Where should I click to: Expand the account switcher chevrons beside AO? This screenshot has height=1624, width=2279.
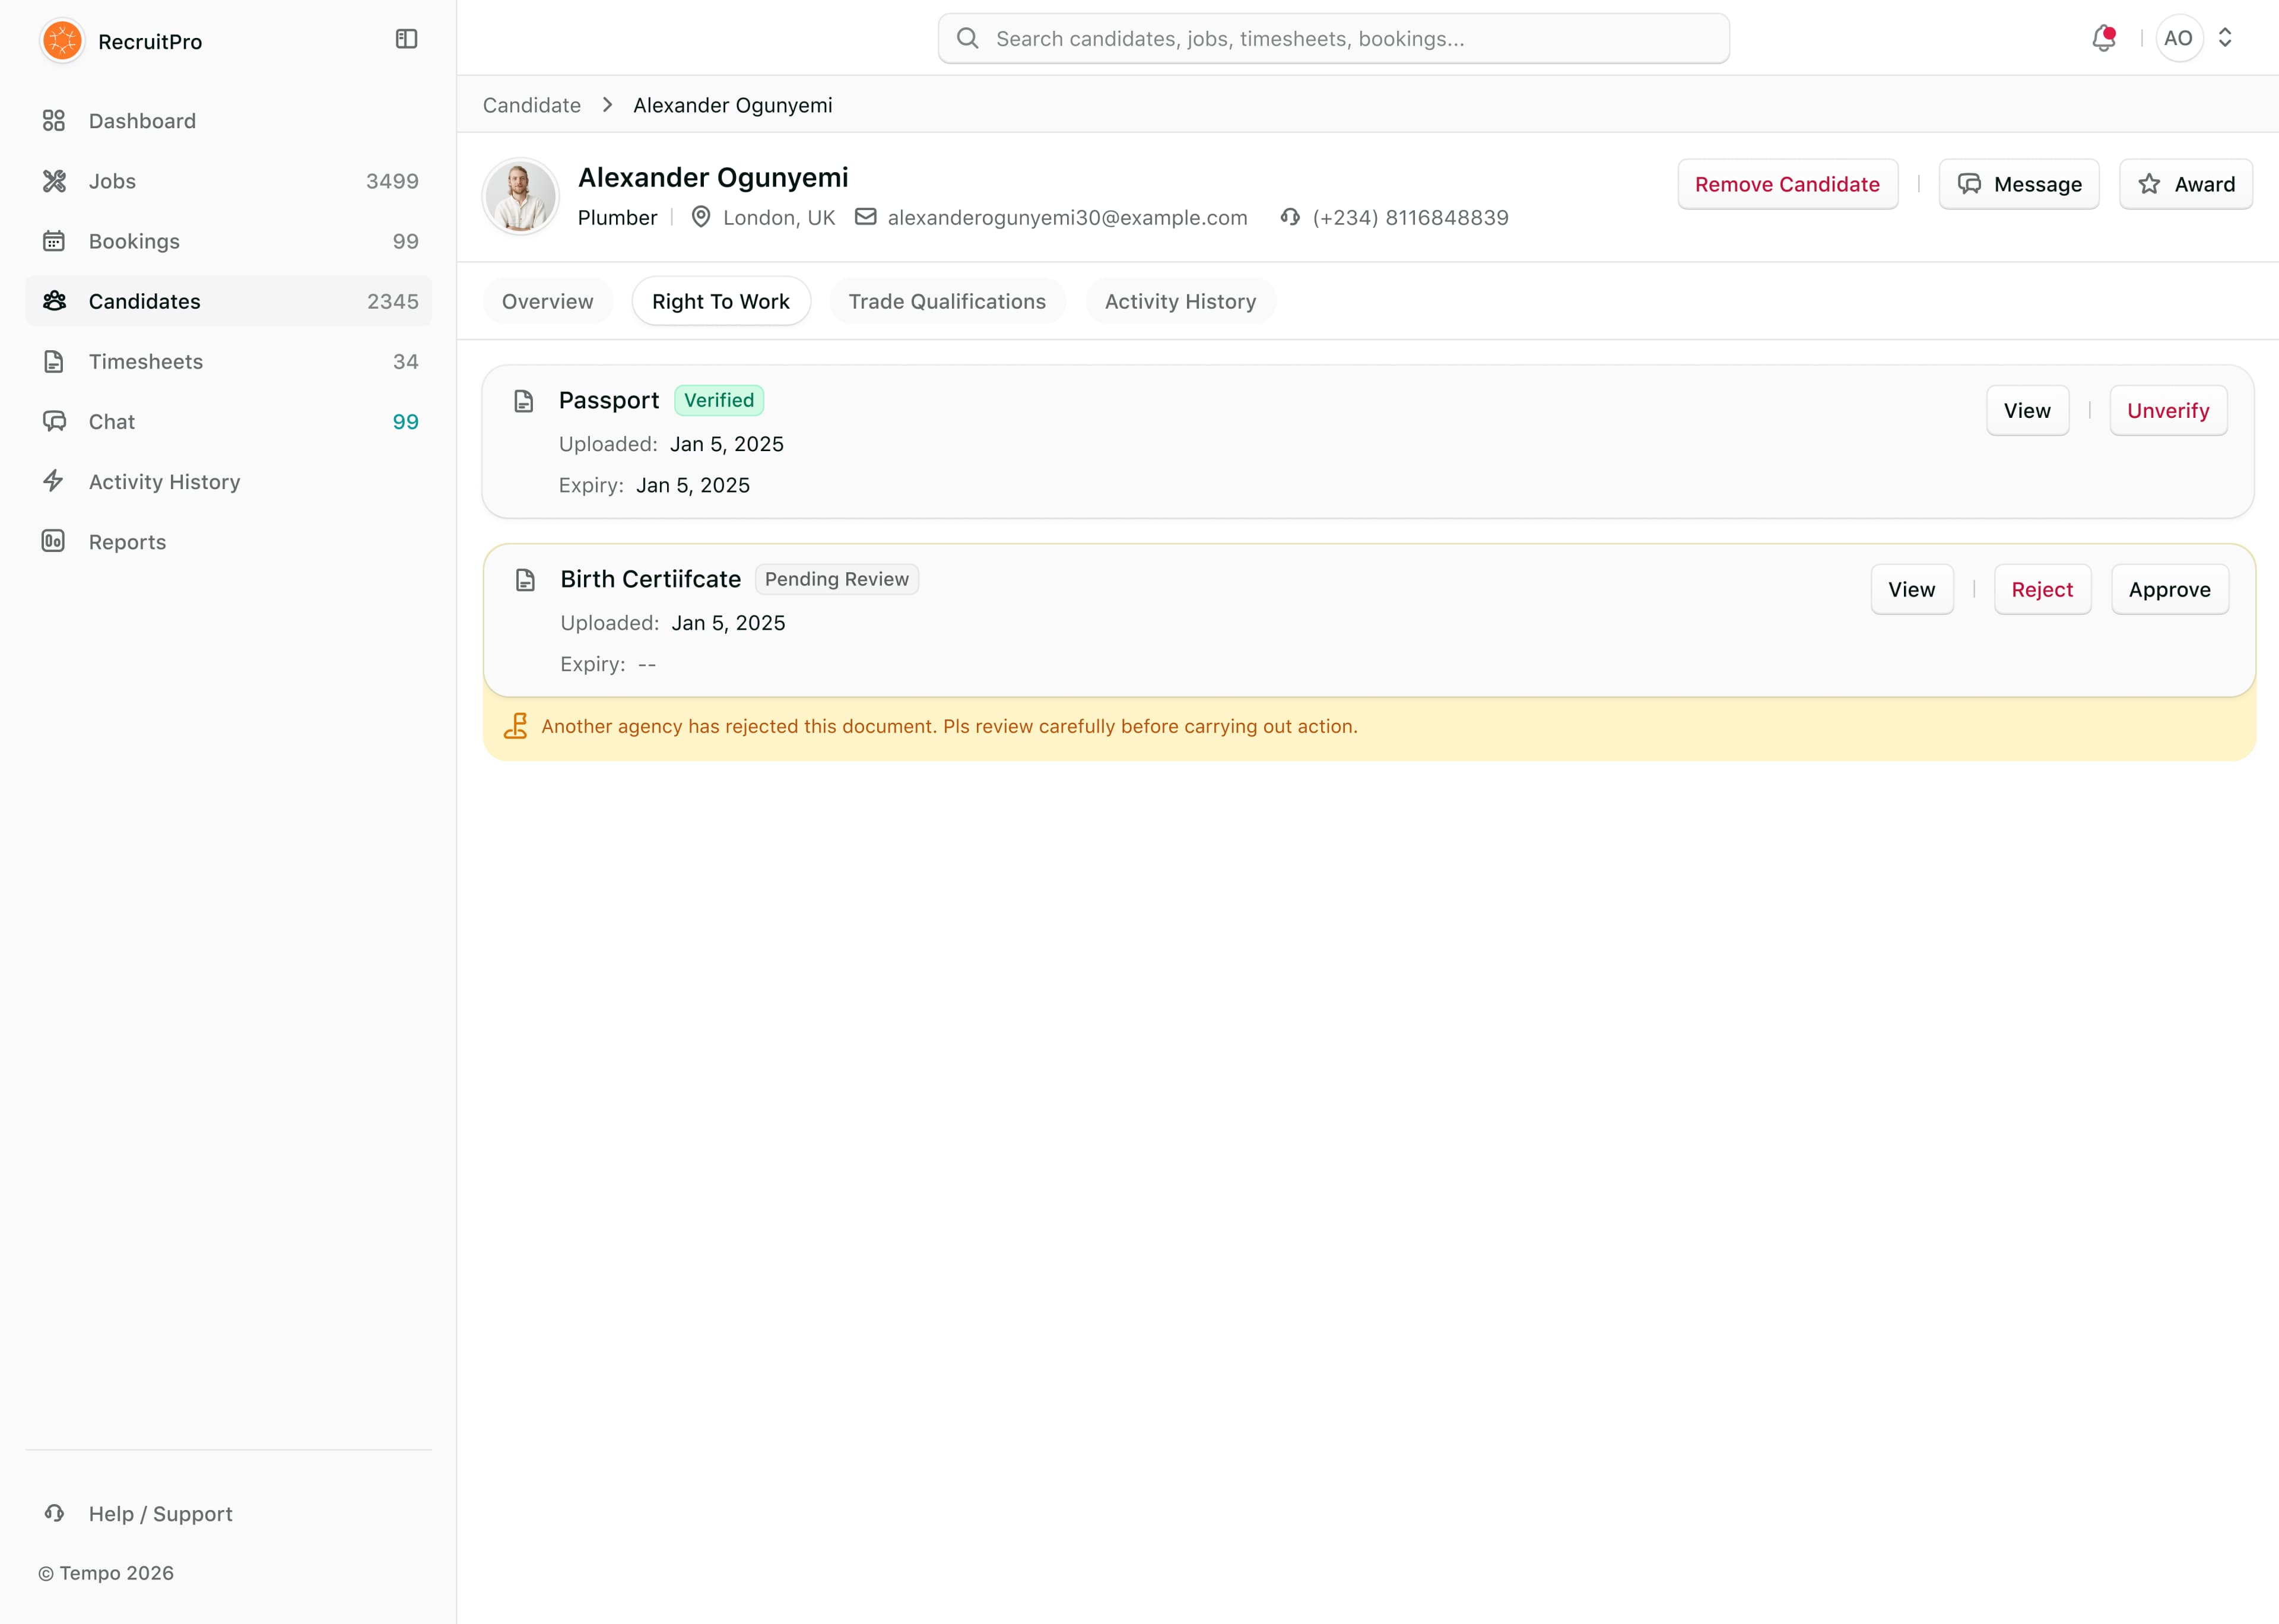(x=2225, y=38)
